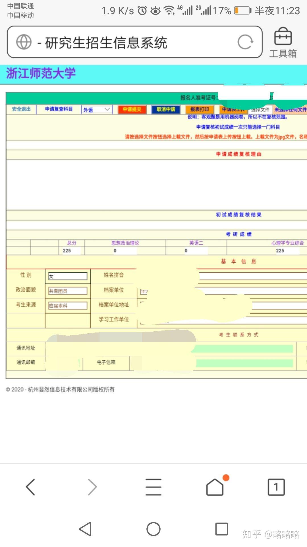Image resolution: width=307 pixels, height=547 pixels.
Task: Click the 考研成绩 section heading
Action: pos(239,234)
